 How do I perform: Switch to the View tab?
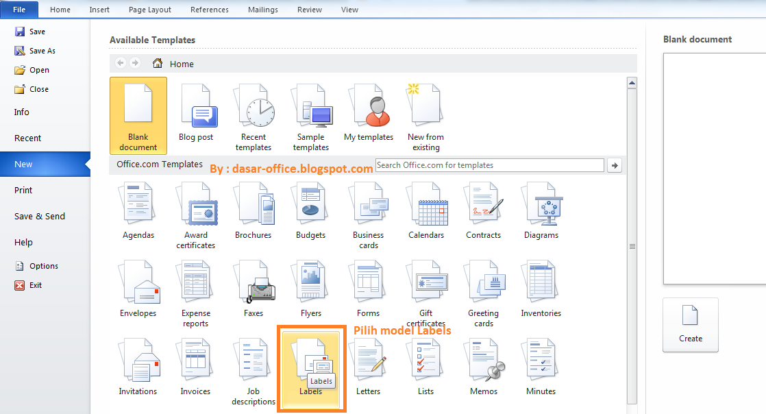(x=350, y=10)
